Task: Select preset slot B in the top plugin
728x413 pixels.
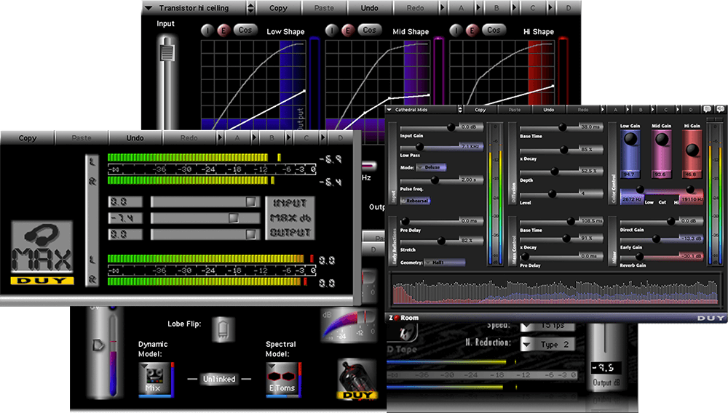Action: click(497, 8)
